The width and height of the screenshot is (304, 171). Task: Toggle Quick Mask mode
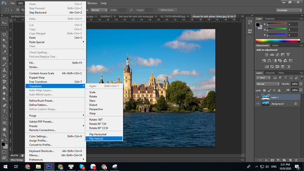coord(4,152)
